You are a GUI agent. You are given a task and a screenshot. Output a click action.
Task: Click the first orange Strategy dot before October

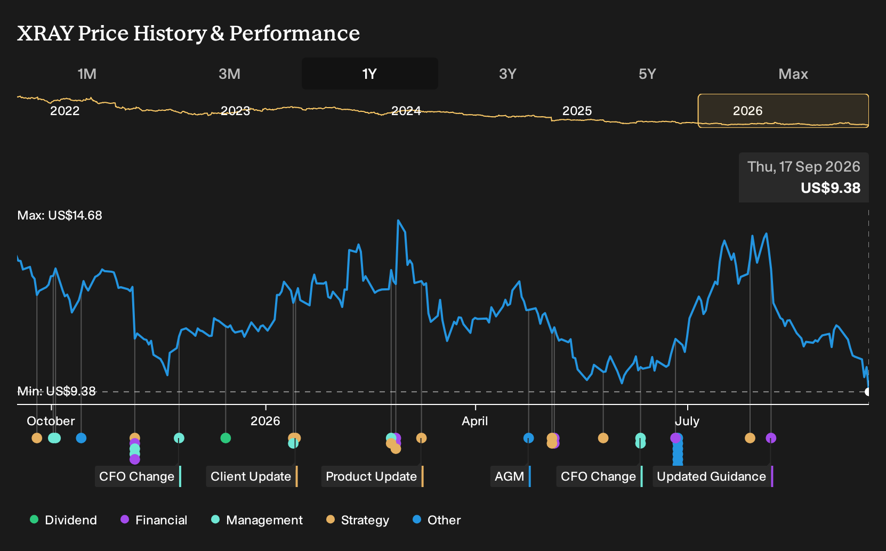tap(37, 438)
